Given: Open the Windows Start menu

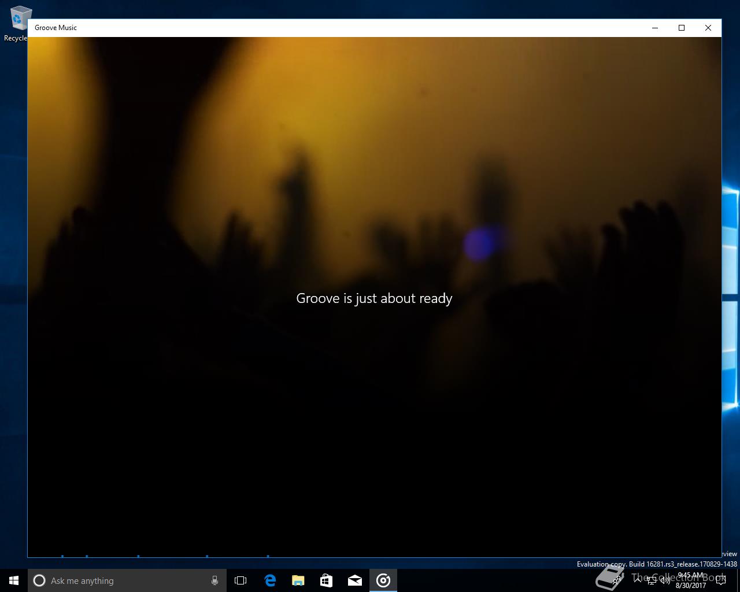Looking at the screenshot, I should tap(14, 580).
